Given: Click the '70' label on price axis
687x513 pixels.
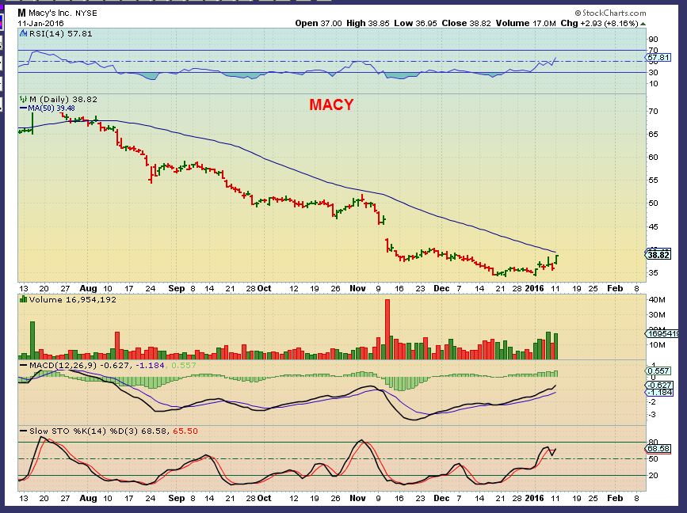Looking at the screenshot, I should pos(653,111).
